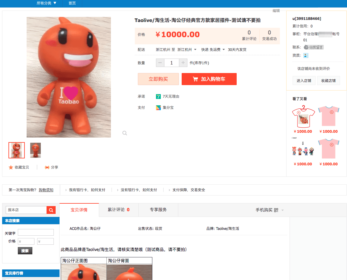Click the 集分宝 payment icon
Viewport: 347px width, 280px height.
point(158,107)
